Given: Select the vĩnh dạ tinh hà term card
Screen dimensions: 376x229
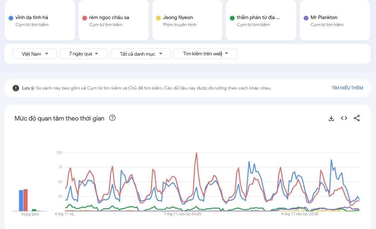Looking at the screenshot, I should pyautogui.click(x=40, y=20).
